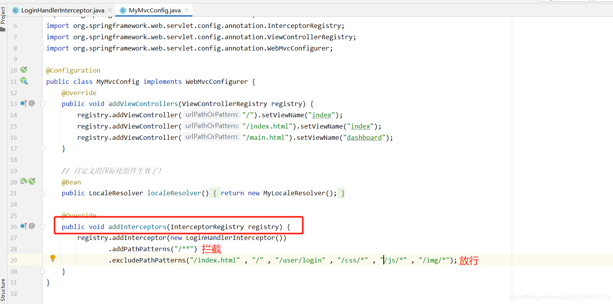Image resolution: width=613 pixels, height=304 pixels.
Task: Click the fold end marker at line 17
Action: pyautogui.click(x=43, y=148)
